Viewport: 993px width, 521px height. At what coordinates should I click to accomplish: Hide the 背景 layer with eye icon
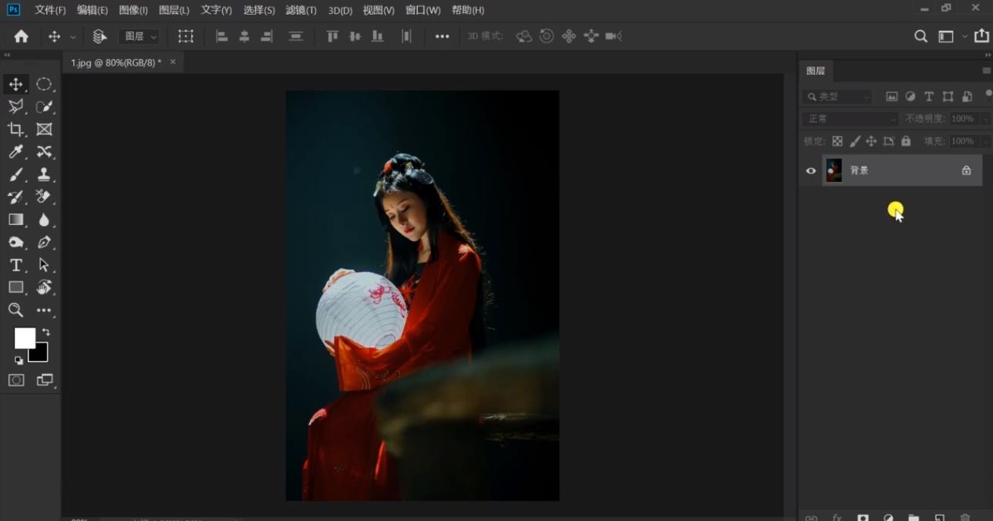pos(811,170)
